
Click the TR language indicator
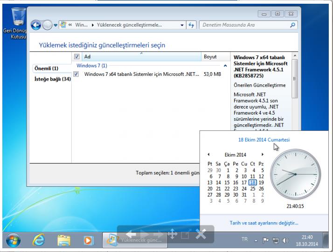244,239
